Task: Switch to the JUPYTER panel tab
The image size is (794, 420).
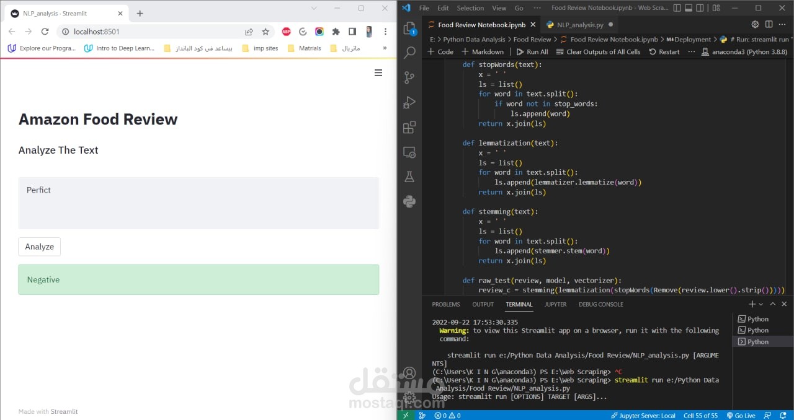Action: click(x=555, y=304)
